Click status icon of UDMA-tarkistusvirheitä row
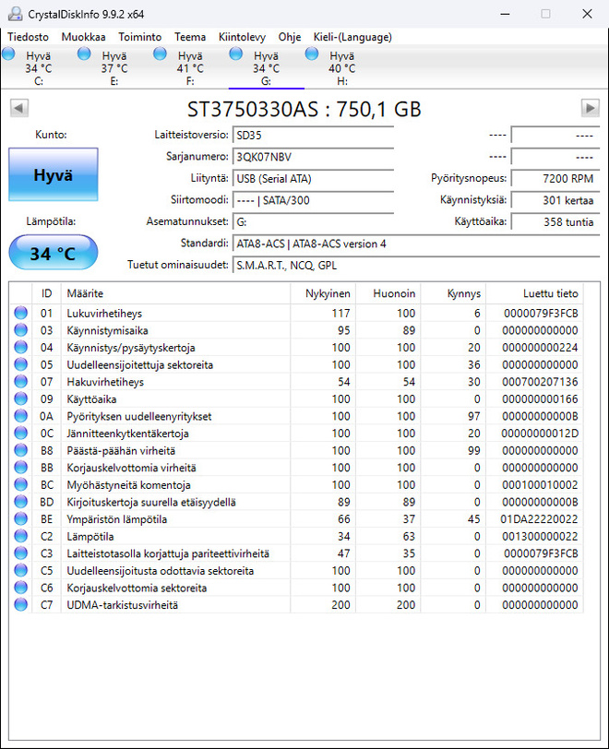Image resolution: width=609 pixels, height=749 pixels. tap(21, 605)
